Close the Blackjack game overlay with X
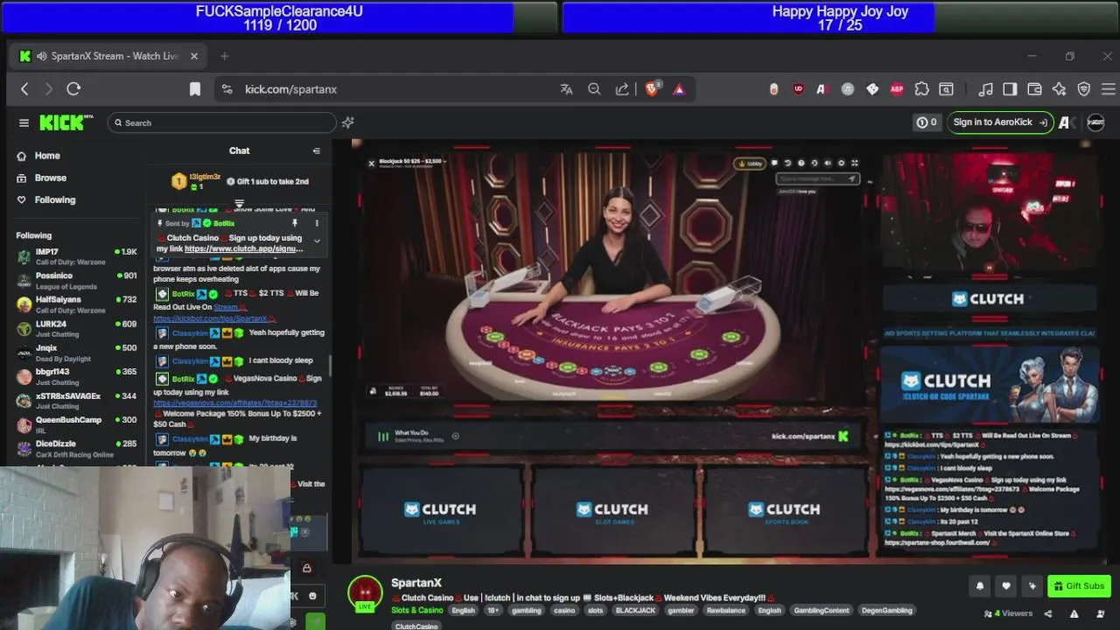This screenshot has width=1120, height=630. (371, 164)
